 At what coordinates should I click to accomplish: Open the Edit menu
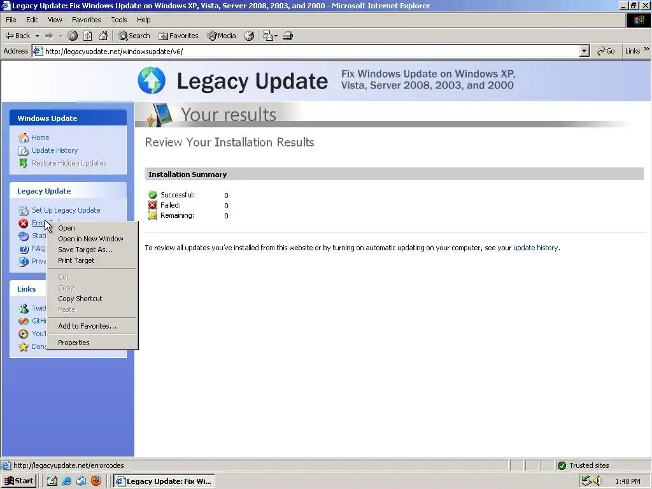point(32,20)
